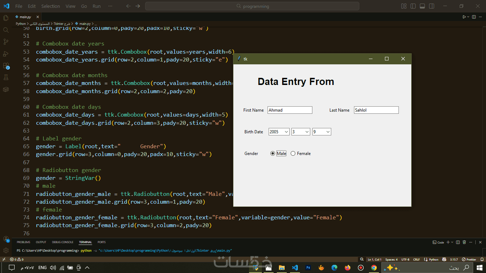The width and height of the screenshot is (486, 273).
Task: Toggle the bottom Panel layout icon
Action: [422, 6]
